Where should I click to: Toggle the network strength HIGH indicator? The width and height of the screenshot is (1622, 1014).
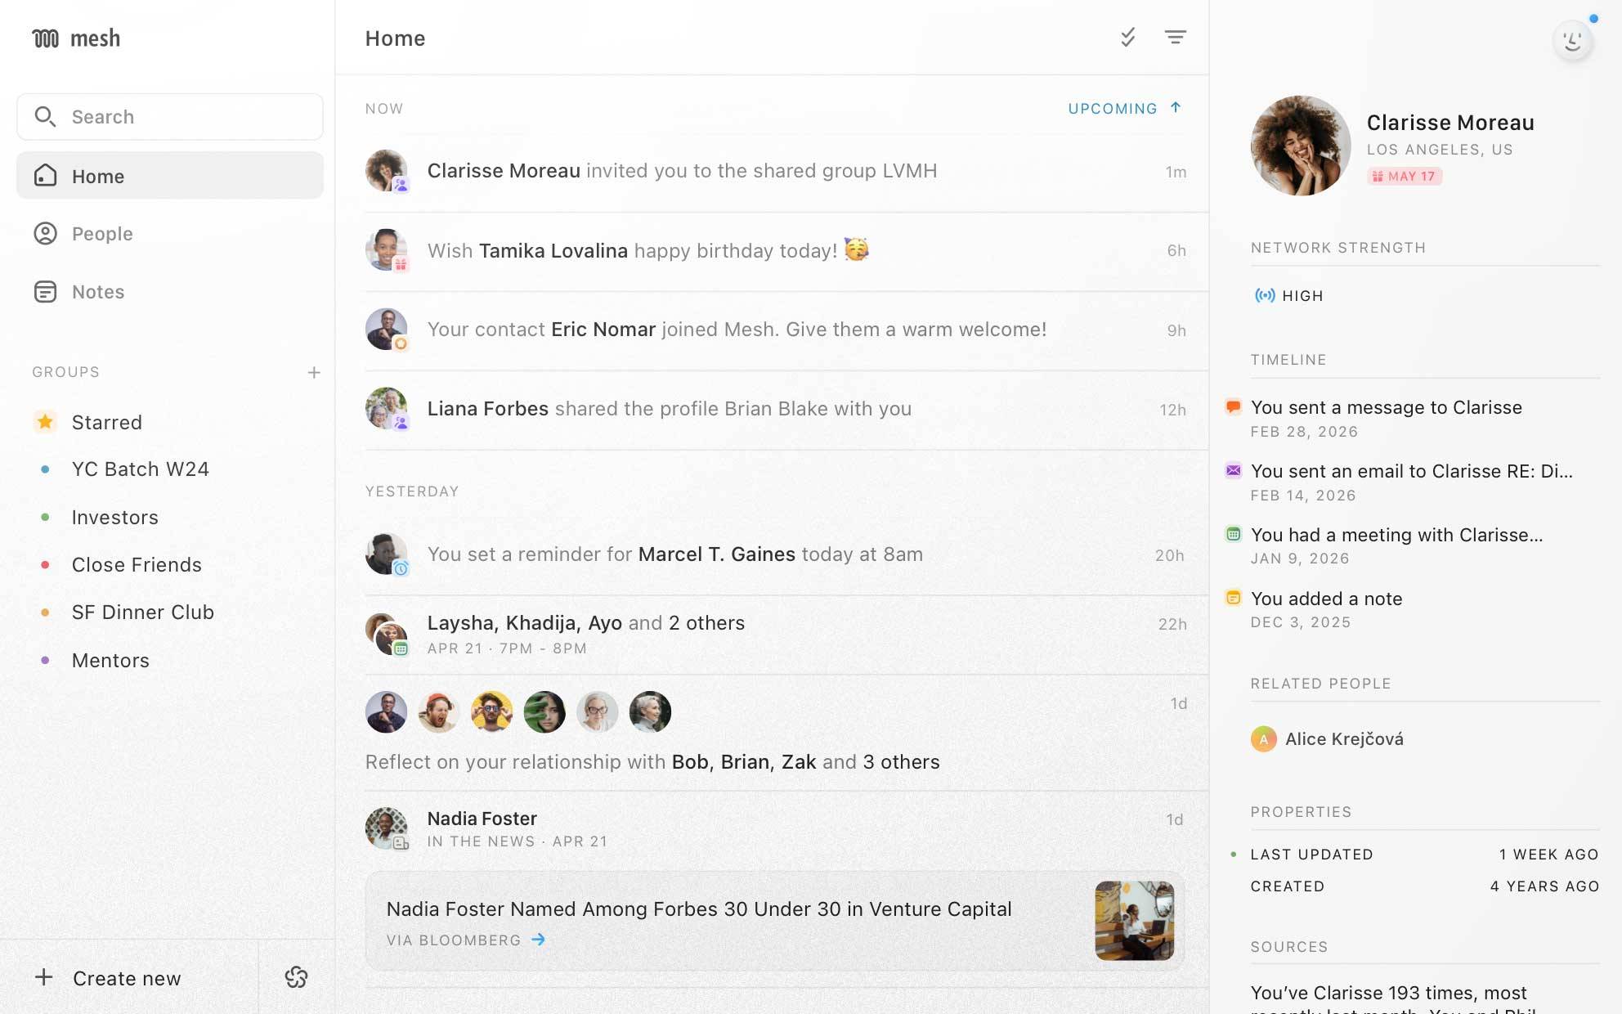pyautogui.click(x=1288, y=295)
